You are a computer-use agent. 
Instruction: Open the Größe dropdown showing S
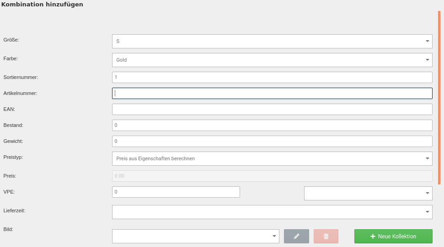pos(272,41)
